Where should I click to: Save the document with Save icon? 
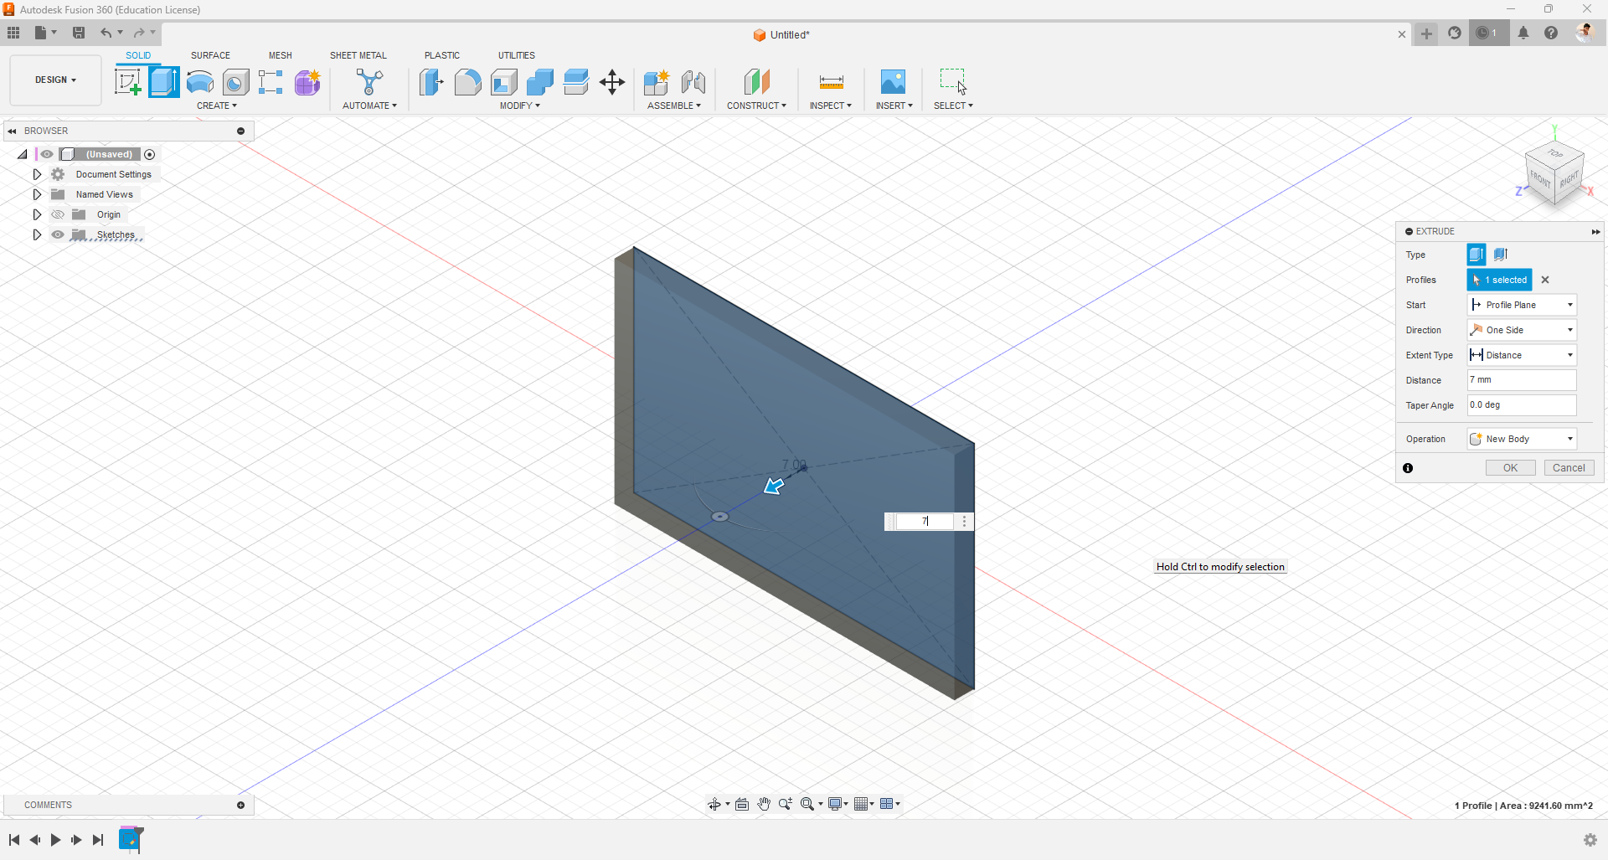(79, 33)
